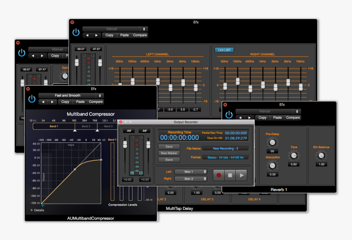Click previous preset arrow in back-left window
The height and width of the screenshot is (240, 352).
pyautogui.click(x=33, y=56)
